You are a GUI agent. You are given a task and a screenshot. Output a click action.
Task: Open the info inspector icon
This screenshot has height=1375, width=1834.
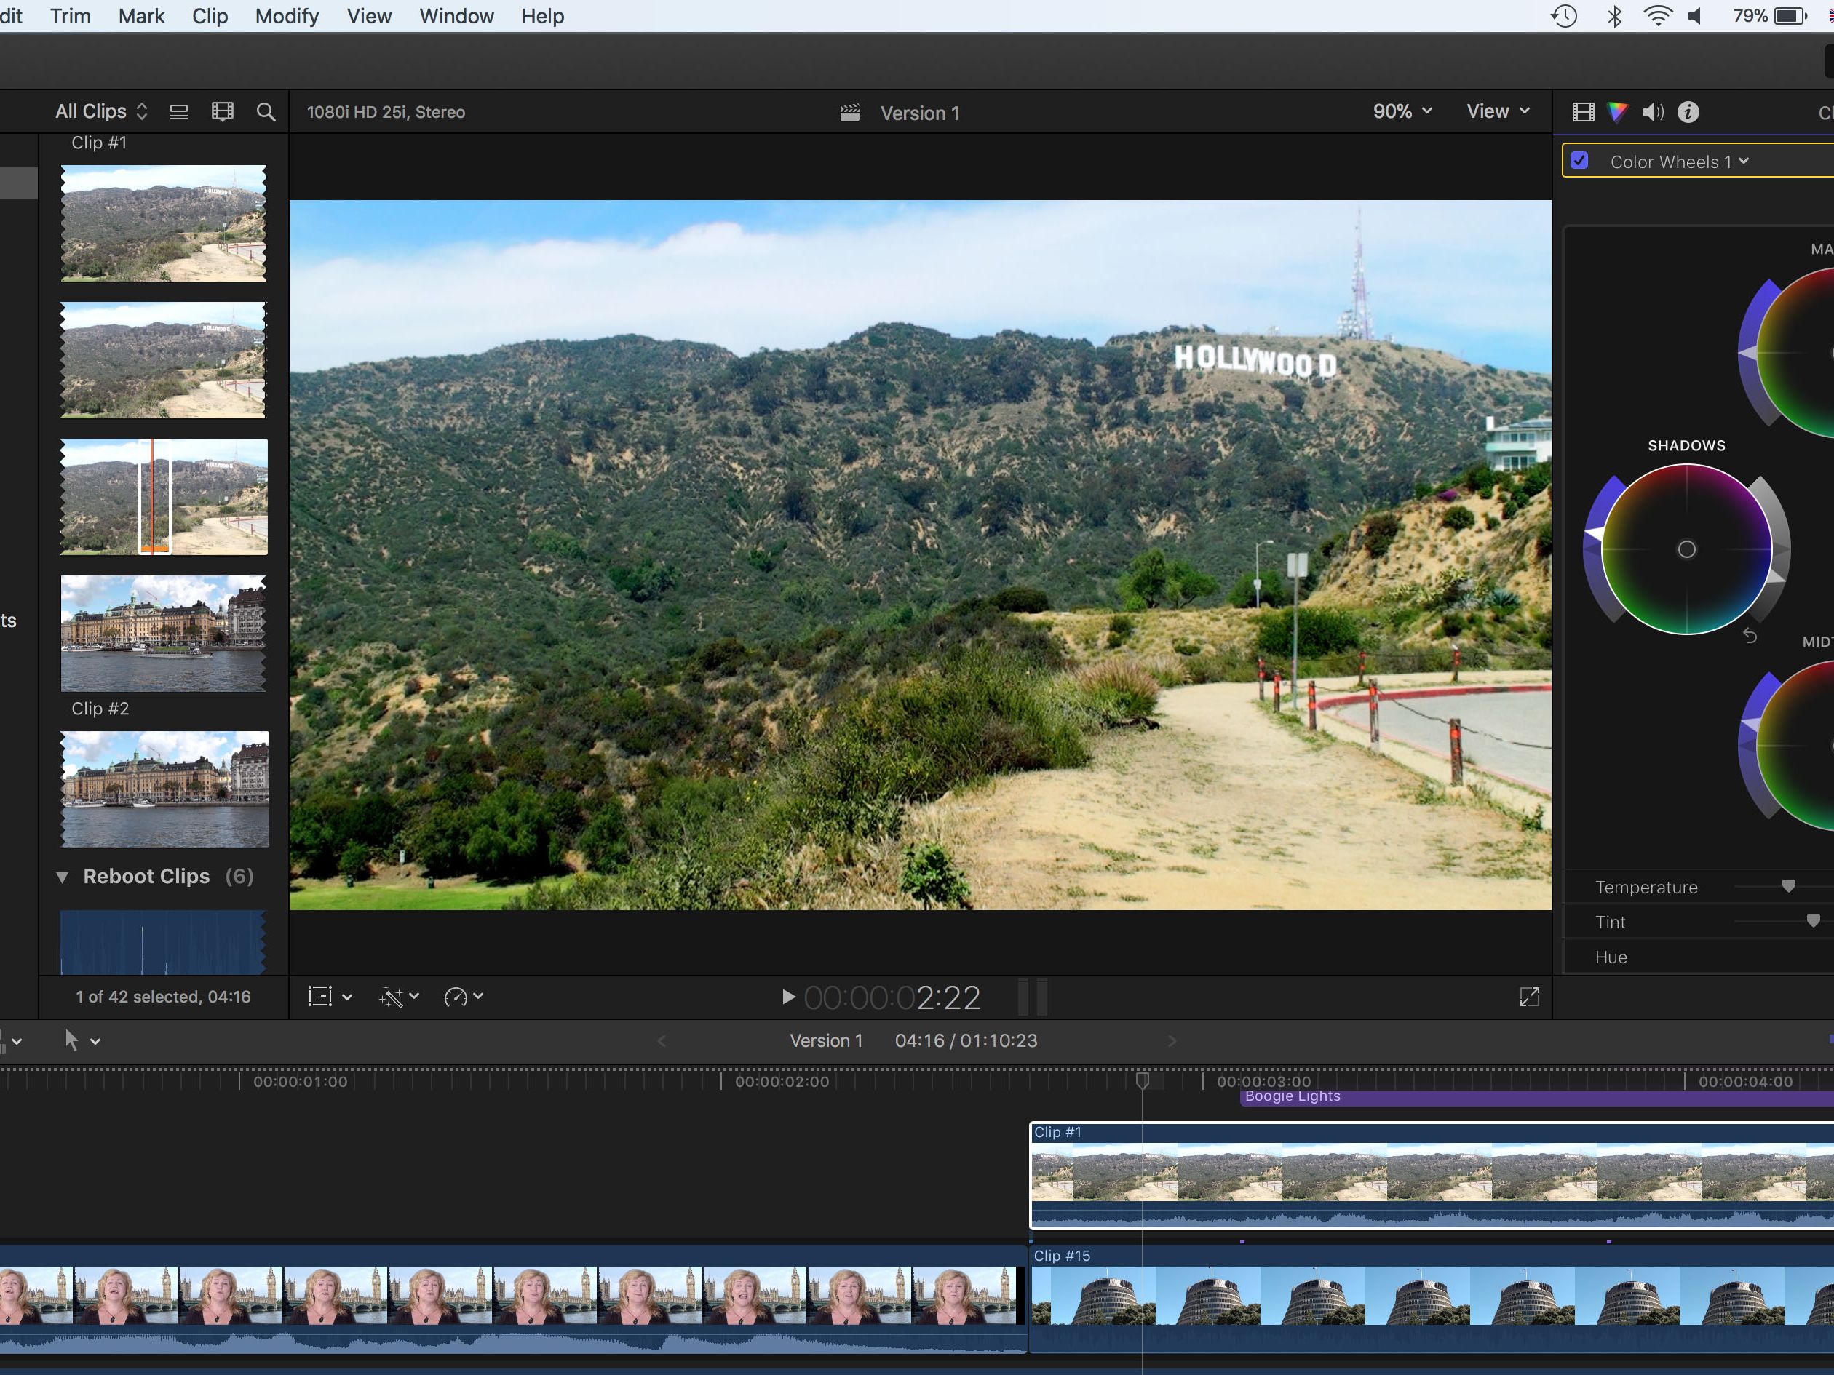pyautogui.click(x=1688, y=112)
